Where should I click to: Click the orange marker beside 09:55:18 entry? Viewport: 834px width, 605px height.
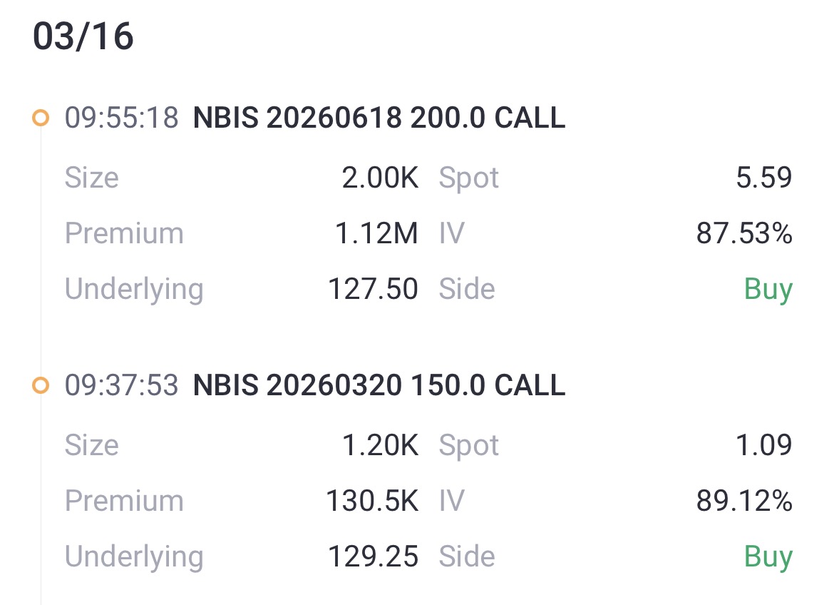click(41, 118)
